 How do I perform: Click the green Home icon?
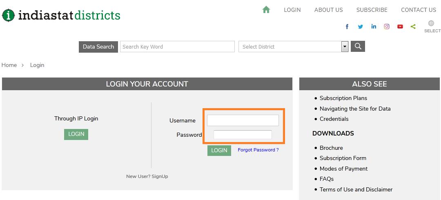click(266, 9)
